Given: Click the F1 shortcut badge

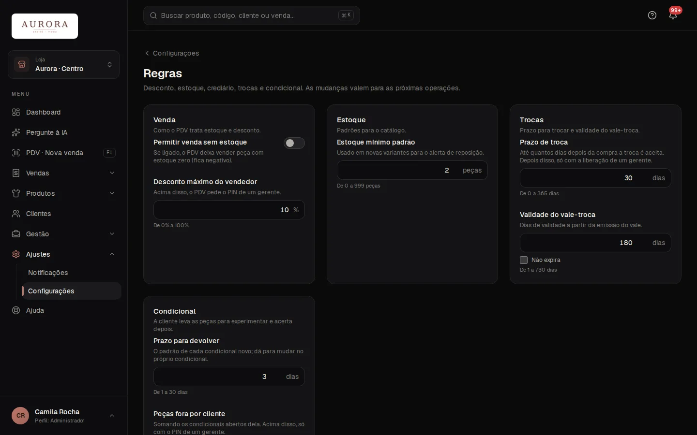Looking at the screenshot, I should pos(109,153).
